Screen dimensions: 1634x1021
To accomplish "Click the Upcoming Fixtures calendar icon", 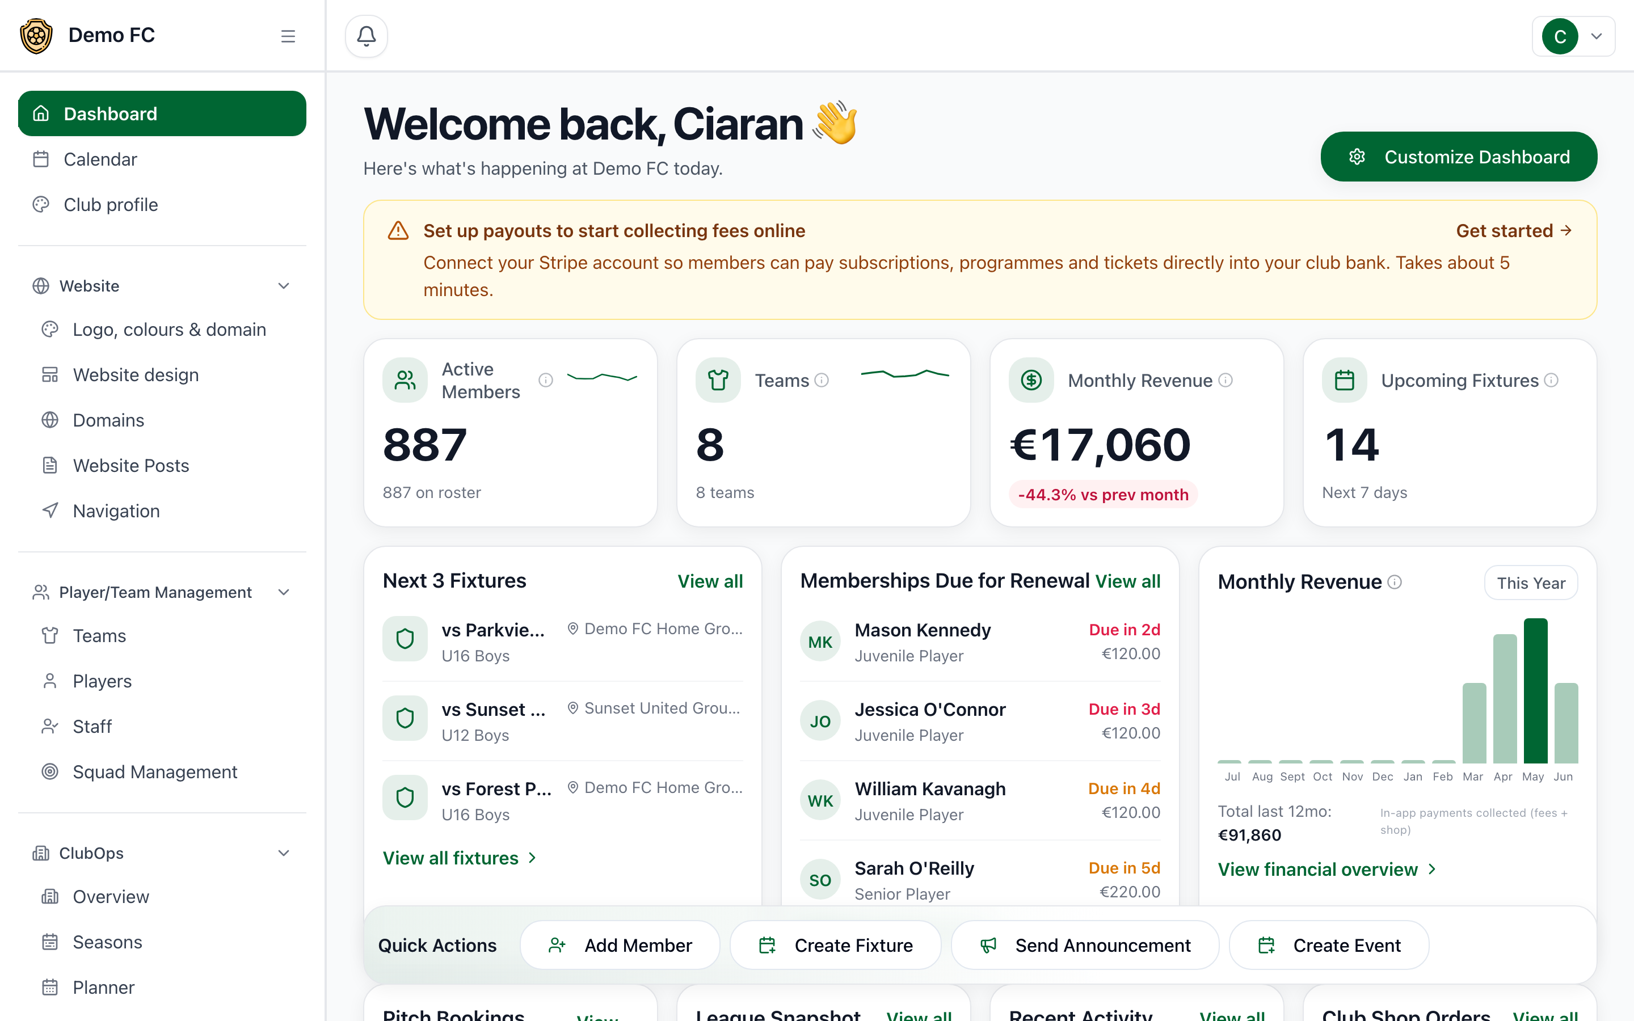I will point(1344,380).
